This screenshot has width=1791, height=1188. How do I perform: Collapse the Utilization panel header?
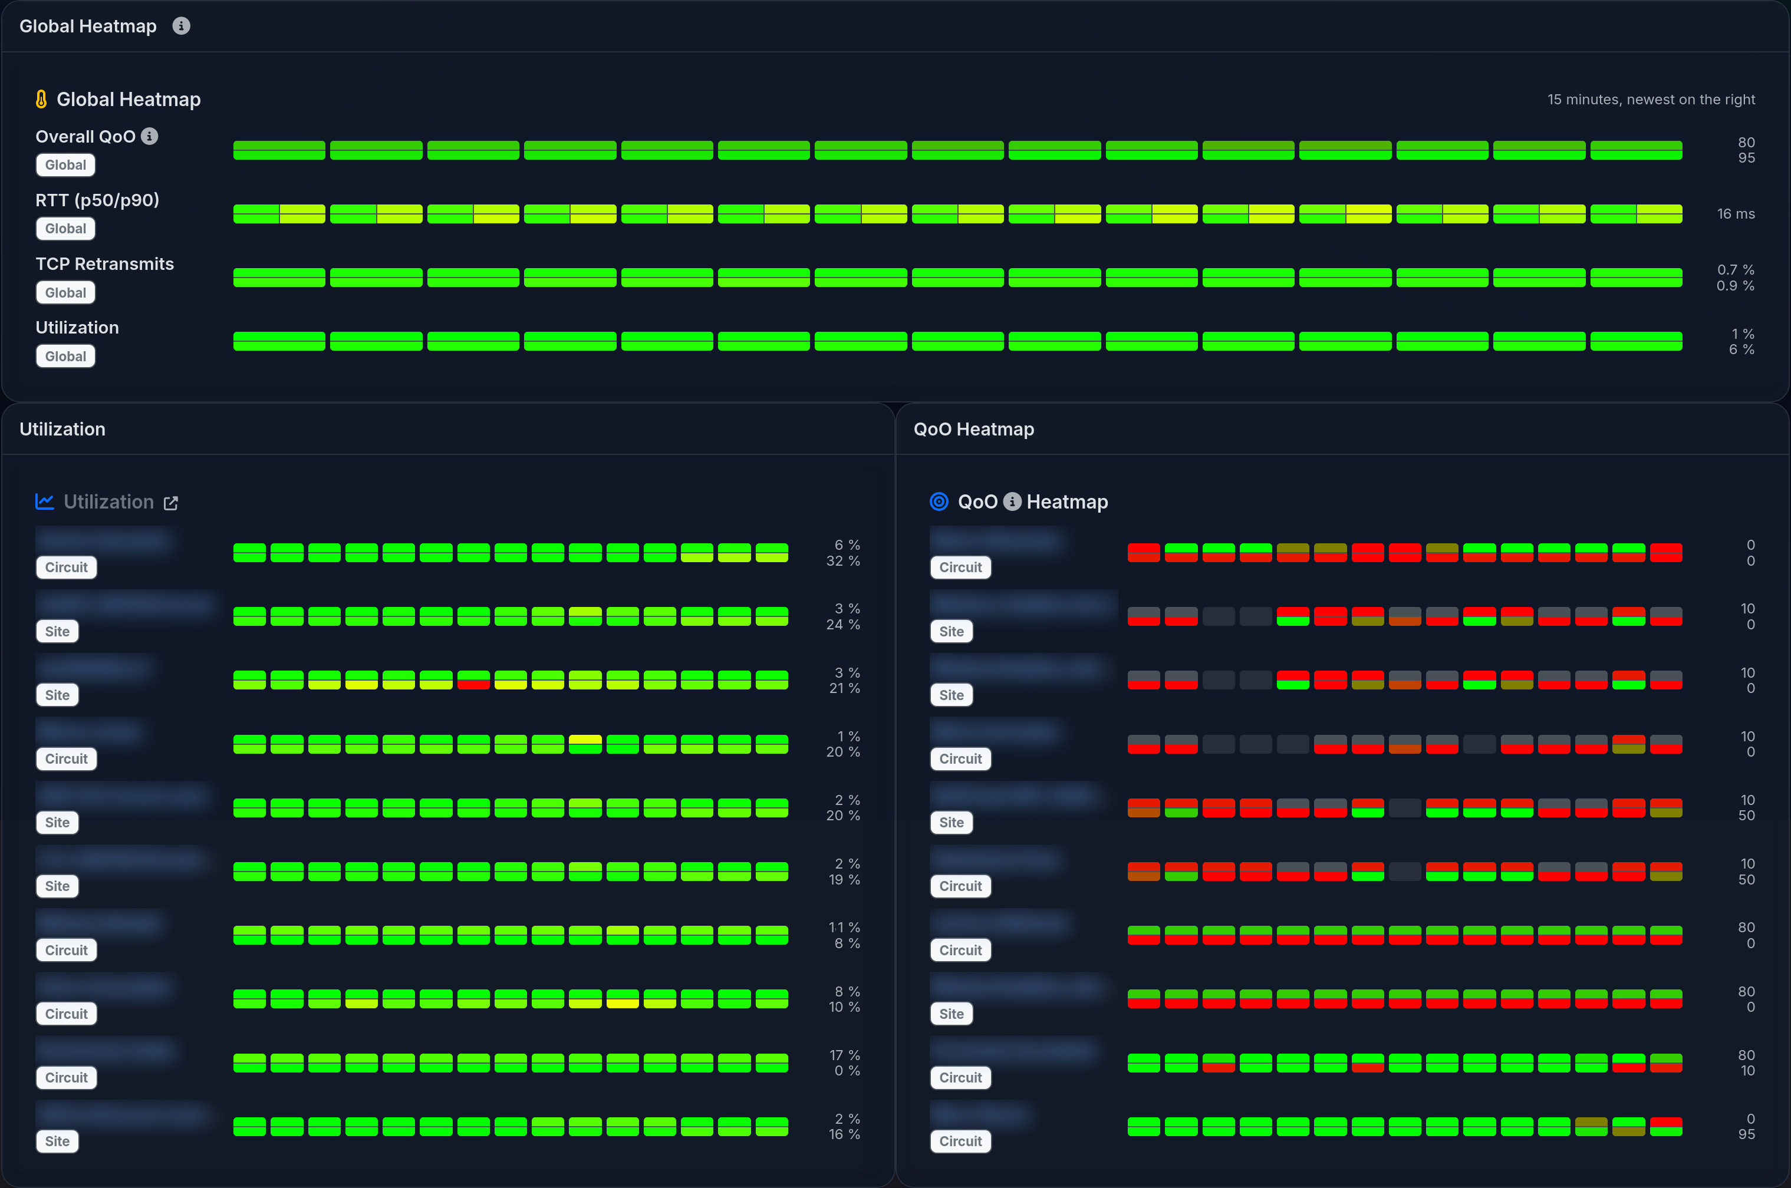(63, 429)
